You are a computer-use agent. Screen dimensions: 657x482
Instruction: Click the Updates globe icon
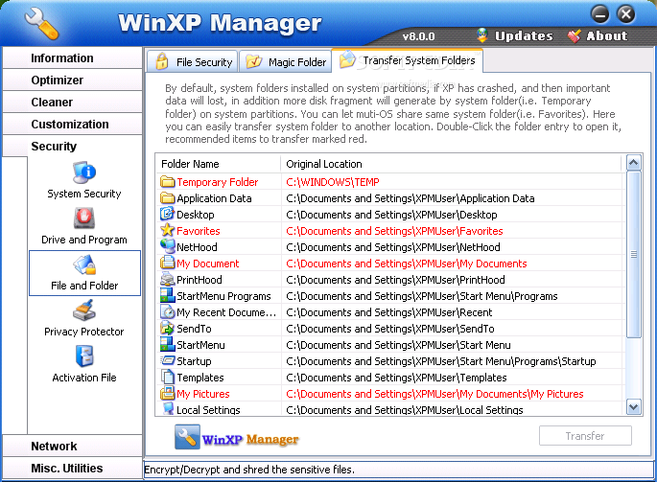click(x=482, y=35)
